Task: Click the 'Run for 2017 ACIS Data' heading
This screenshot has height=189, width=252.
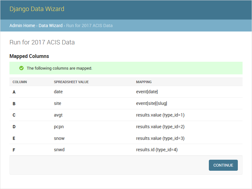Action: (42, 42)
